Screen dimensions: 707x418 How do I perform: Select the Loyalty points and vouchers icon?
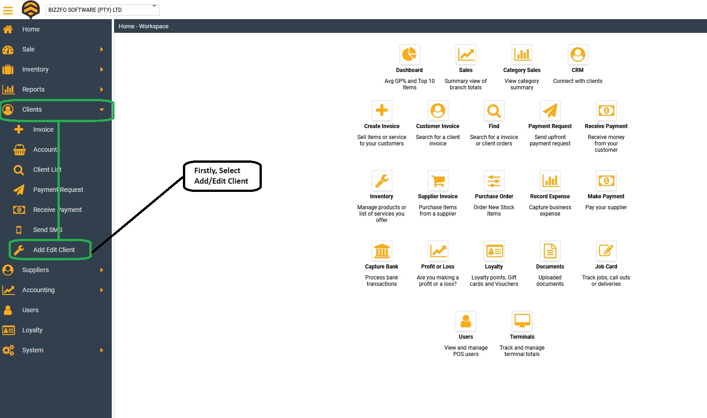pyautogui.click(x=494, y=251)
